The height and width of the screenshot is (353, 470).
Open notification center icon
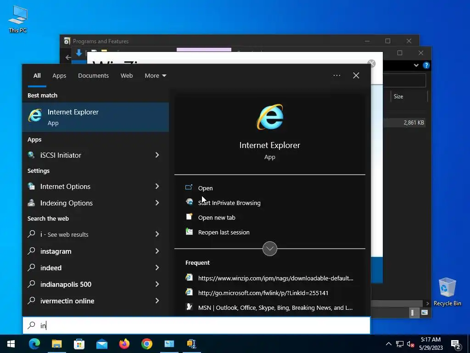(456, 345)
